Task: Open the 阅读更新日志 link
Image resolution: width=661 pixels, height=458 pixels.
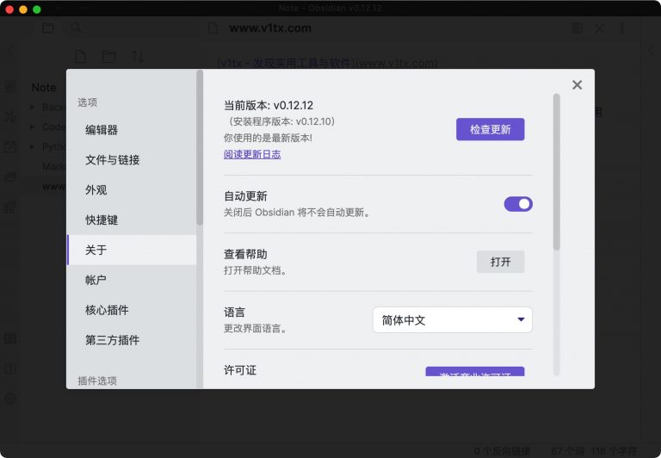Action: tap(252, 154)
